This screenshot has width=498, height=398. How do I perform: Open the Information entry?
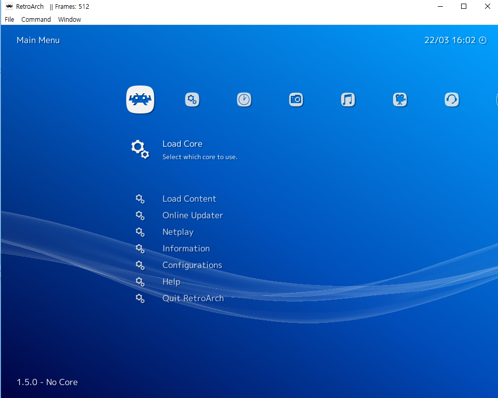[x=186, y=248]
